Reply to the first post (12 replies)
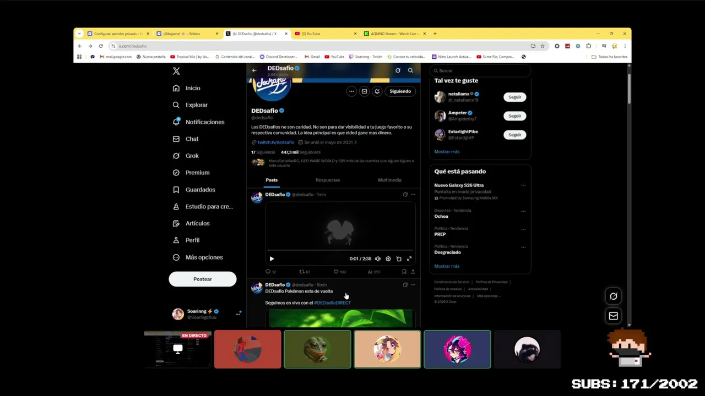This screenshot has width=705, height=396. tap(270, 272)
